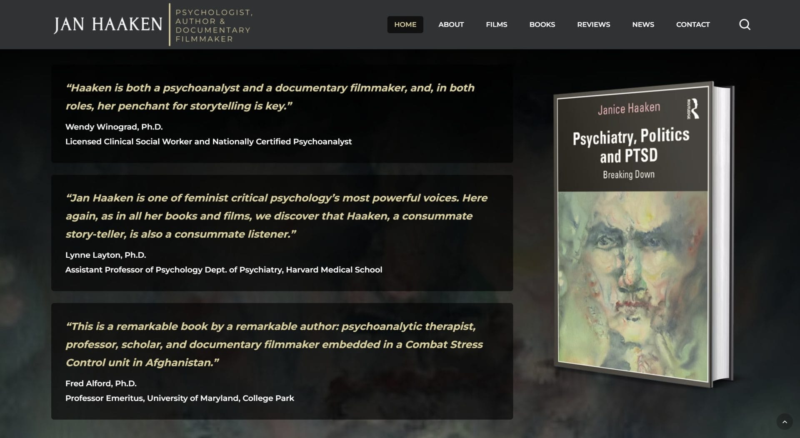Navigate to Films in the menu
The image size is (800, 438).
496,25
